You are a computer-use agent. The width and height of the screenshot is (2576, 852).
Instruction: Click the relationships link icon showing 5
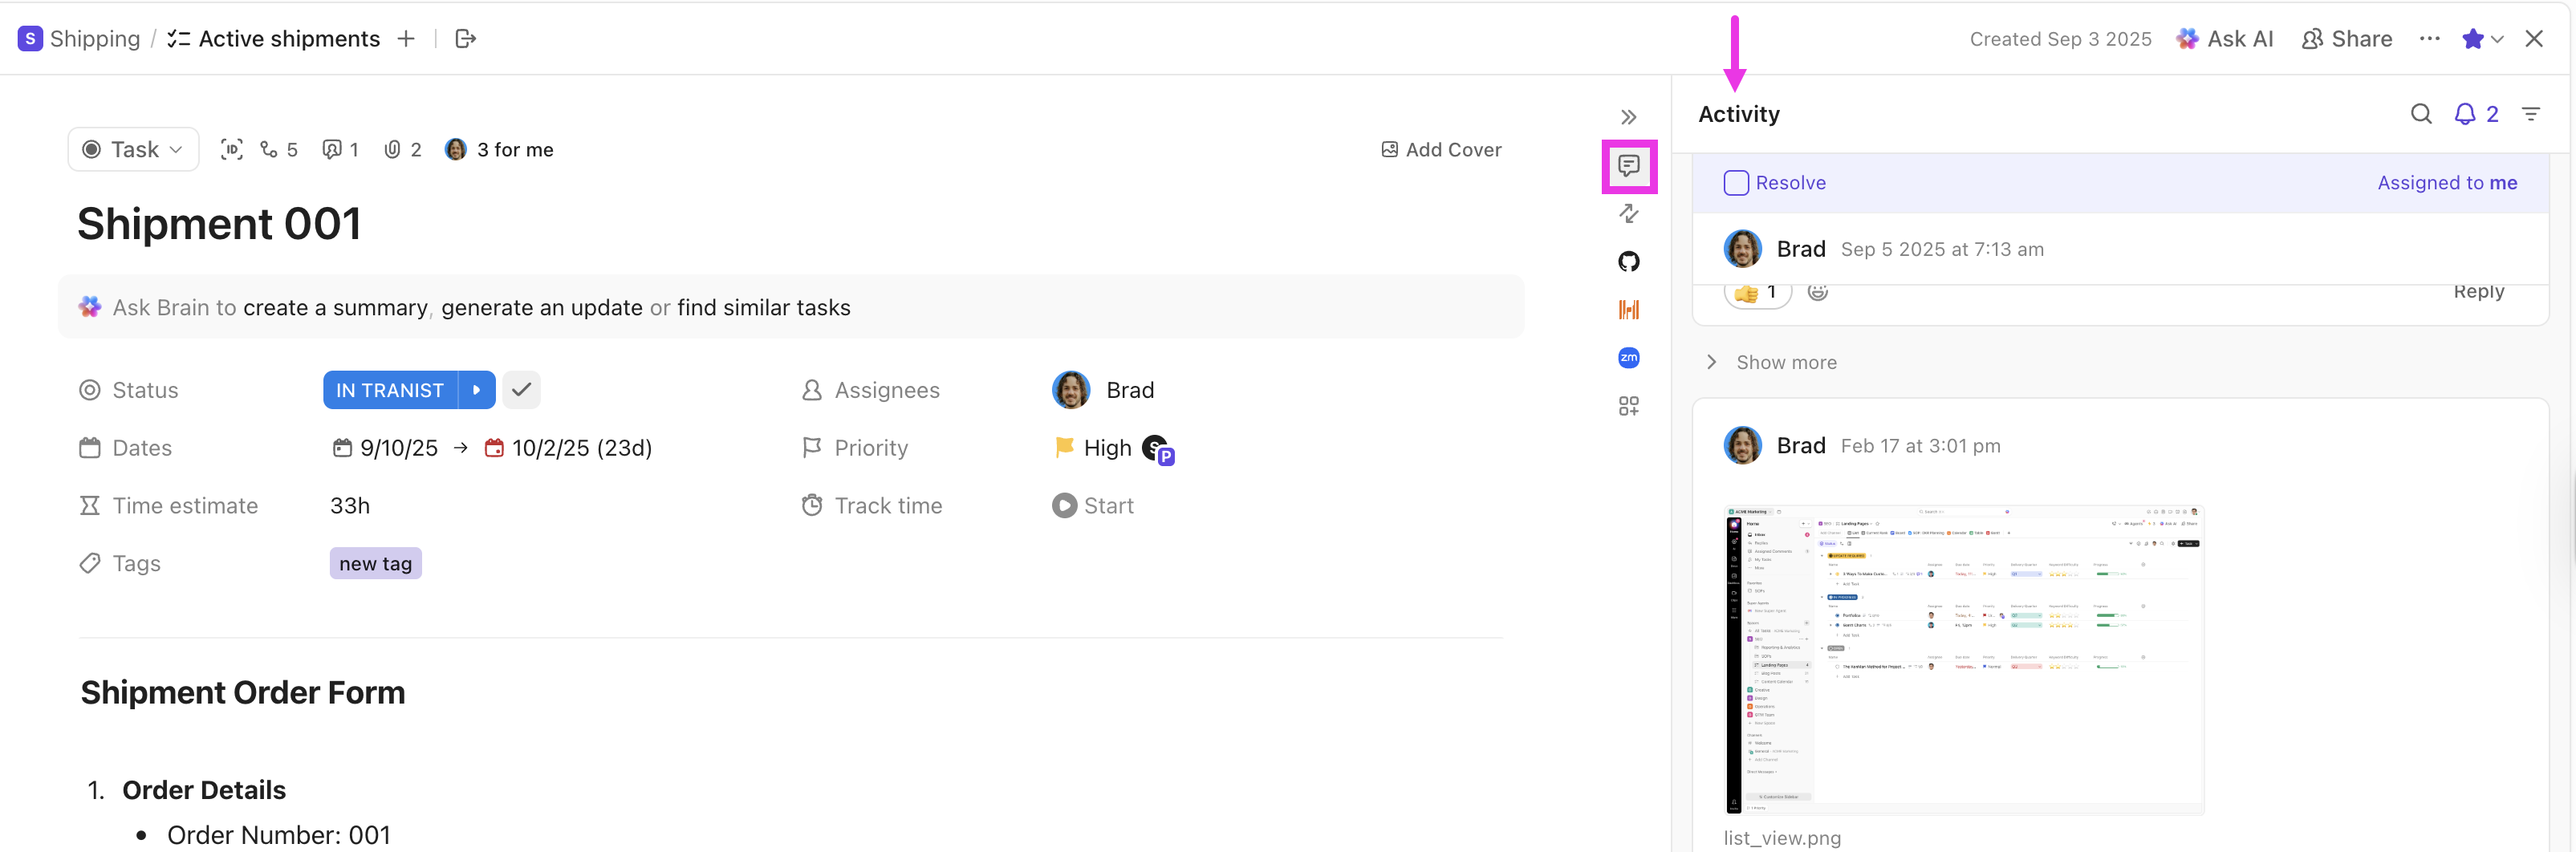[271, 149]
